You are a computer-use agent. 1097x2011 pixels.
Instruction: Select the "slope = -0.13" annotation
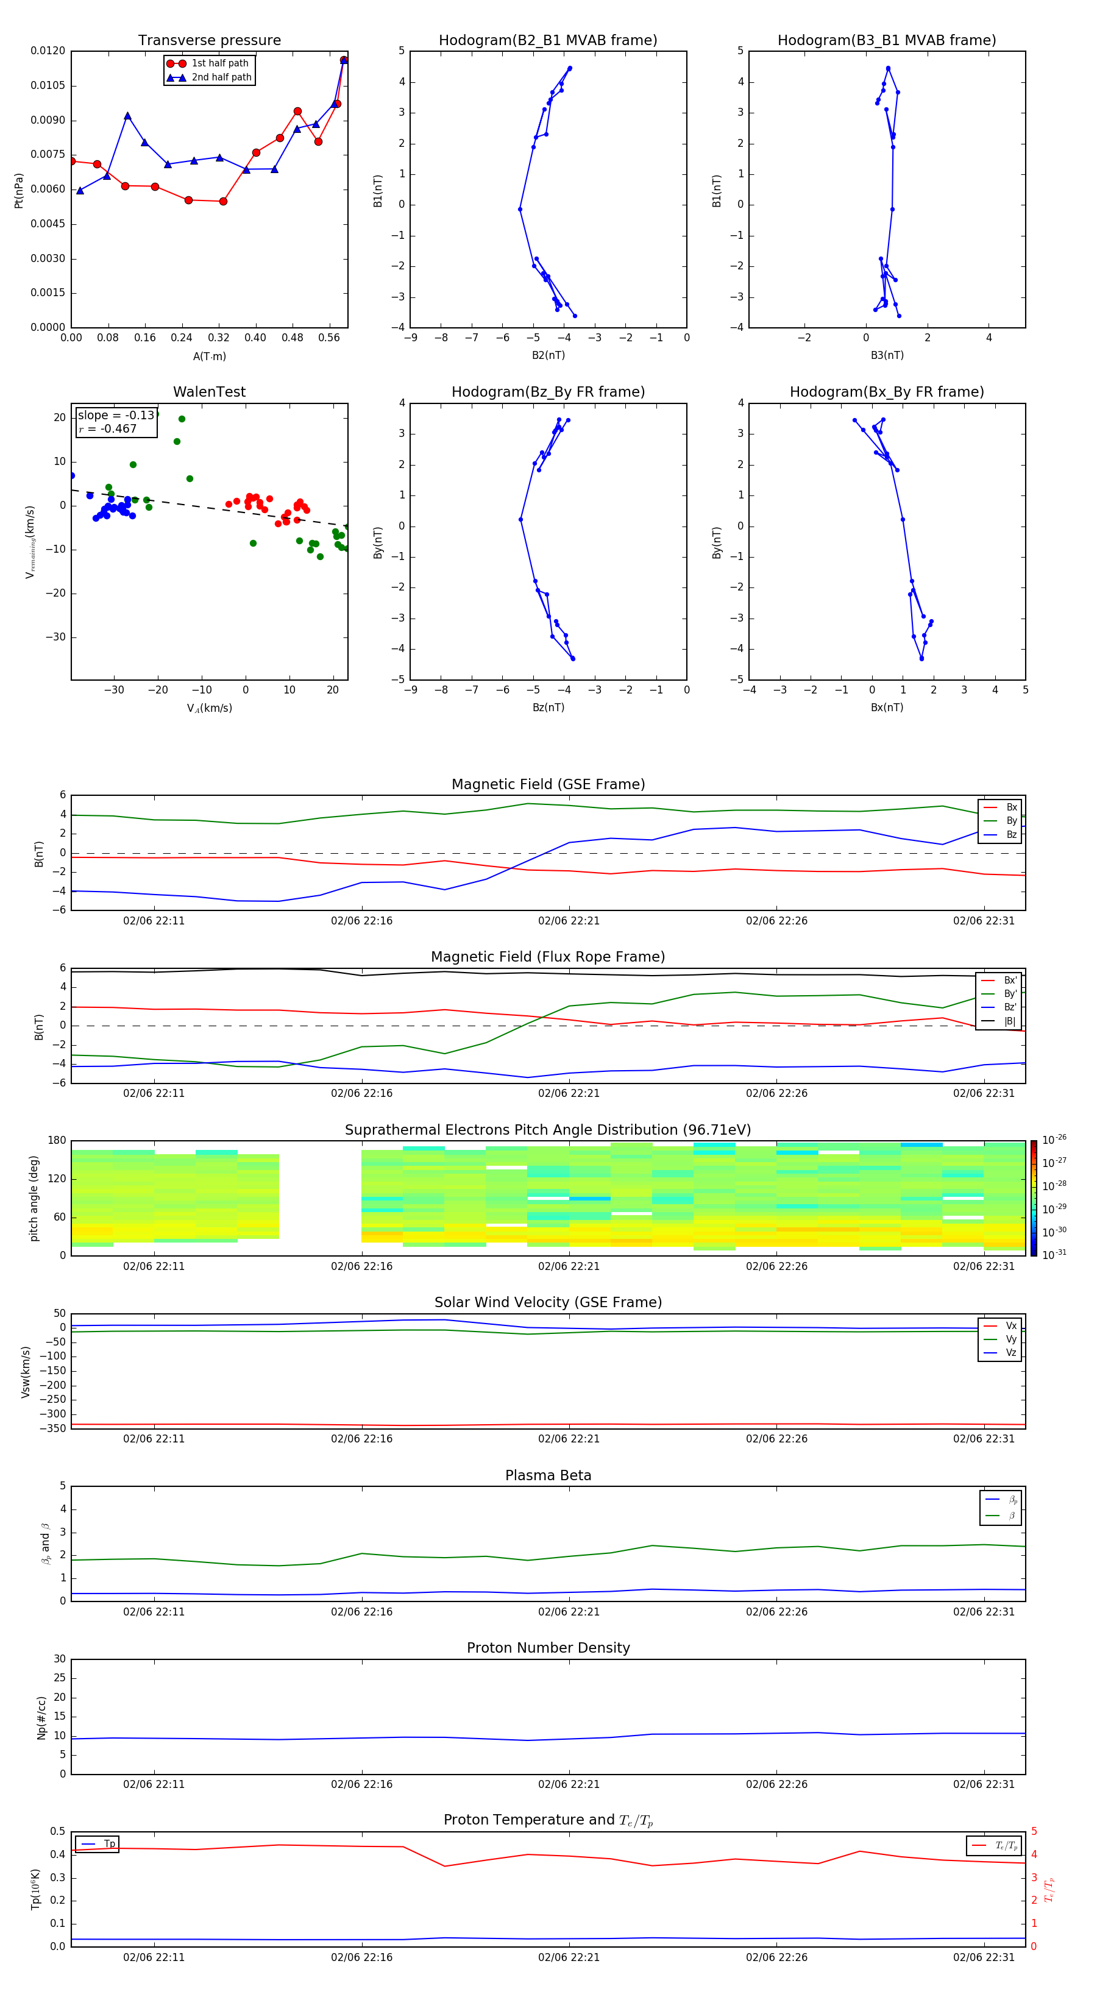[116, 416]
